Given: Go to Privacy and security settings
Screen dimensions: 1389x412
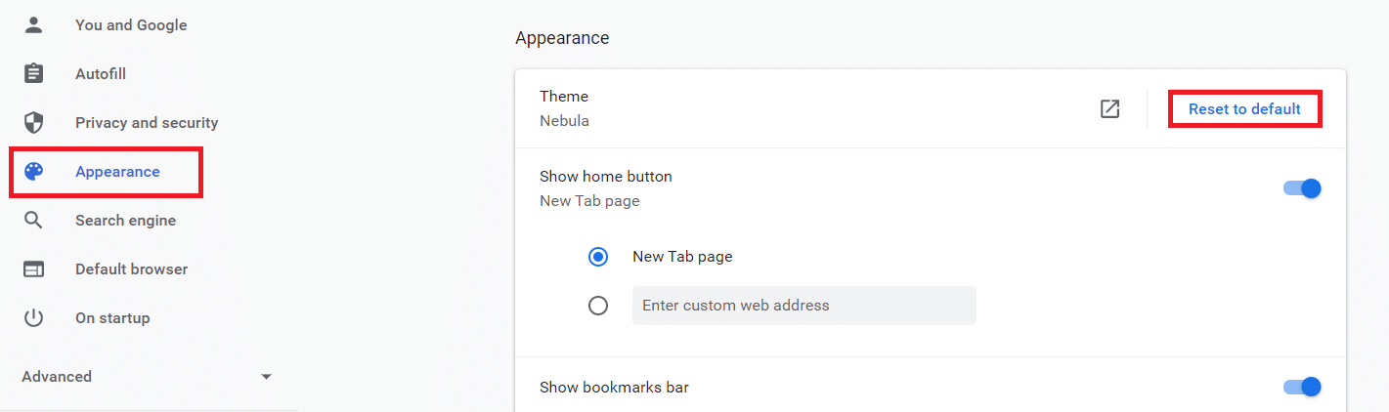Looking at the screenshot, I should pyautogui.click(x=147, y=123).
